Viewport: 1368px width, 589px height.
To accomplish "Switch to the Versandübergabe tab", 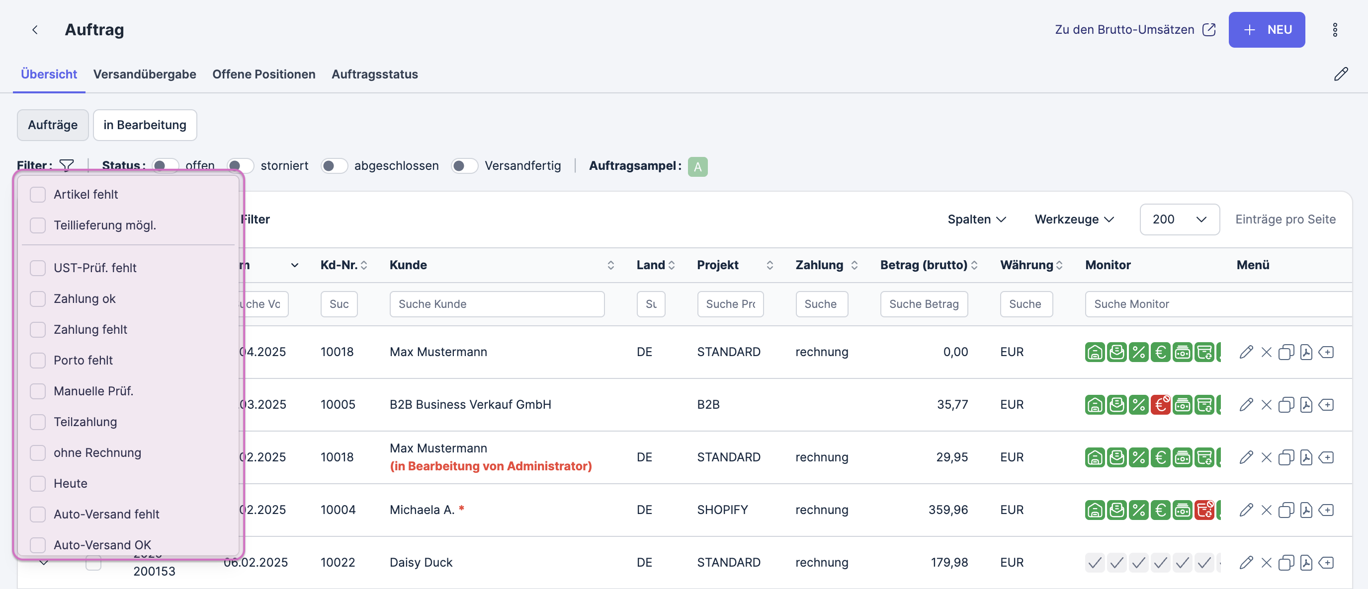I will (x=145, y=74).
